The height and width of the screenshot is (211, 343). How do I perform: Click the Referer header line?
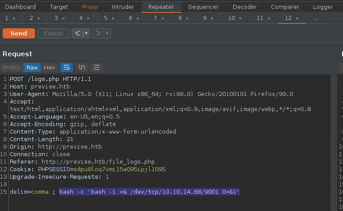(82, 161)
